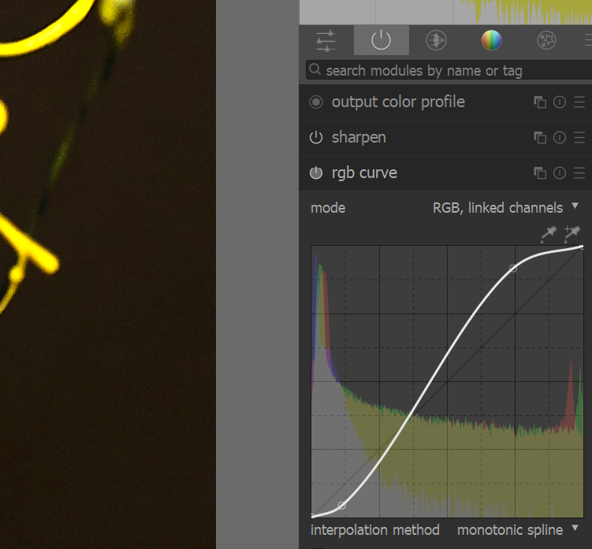The height and width of the screenshot is (549, 592).
Task: Activate the curve color picker eyedropper
Action: click(548, 233)
